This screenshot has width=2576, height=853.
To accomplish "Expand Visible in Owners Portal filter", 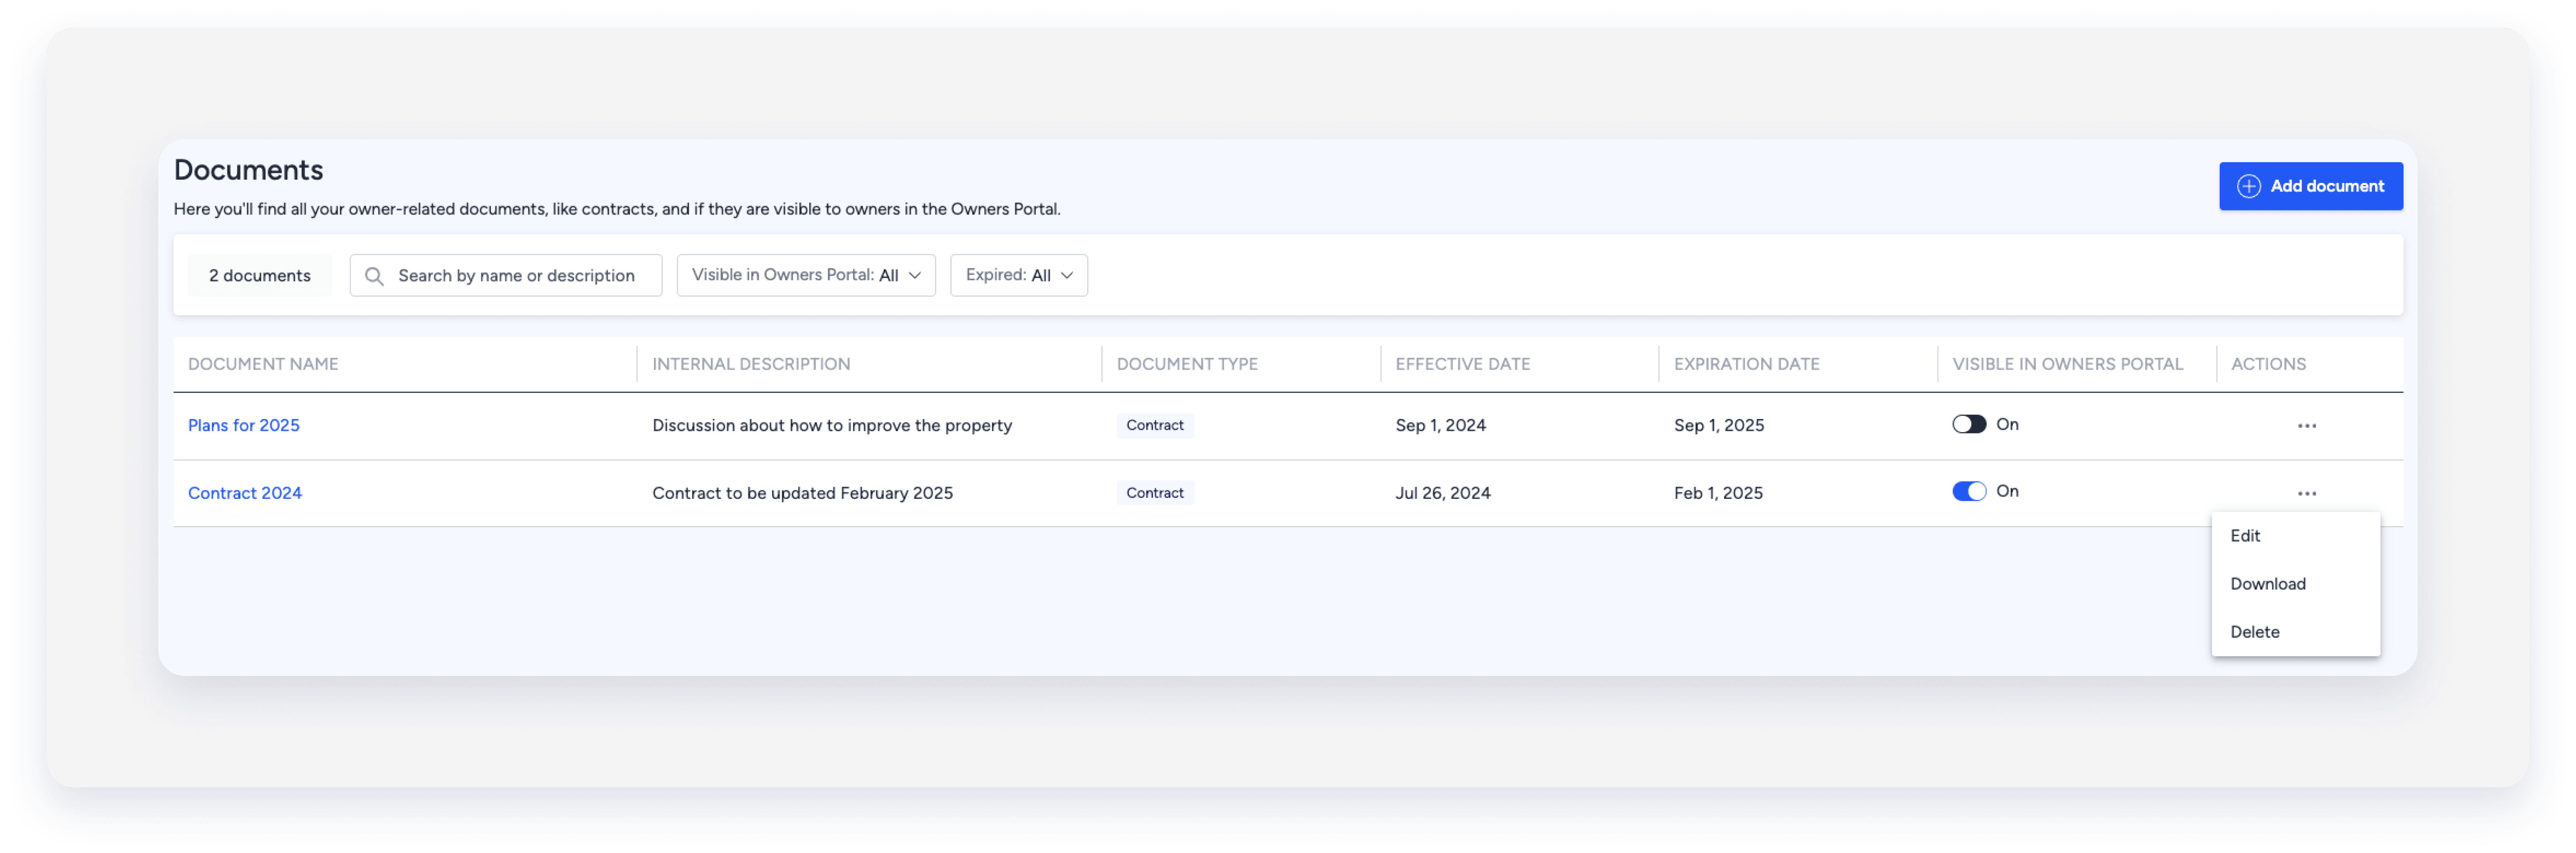I will pos(805,276).
